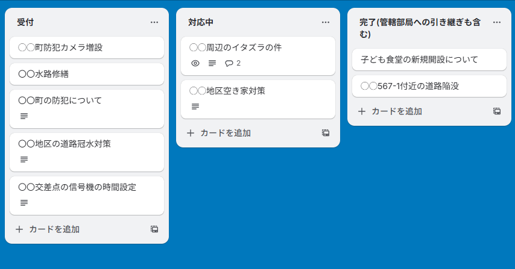The image size is (515, 269).
Task: Click template icon in 完了 list footer
Action: point(497,111)
